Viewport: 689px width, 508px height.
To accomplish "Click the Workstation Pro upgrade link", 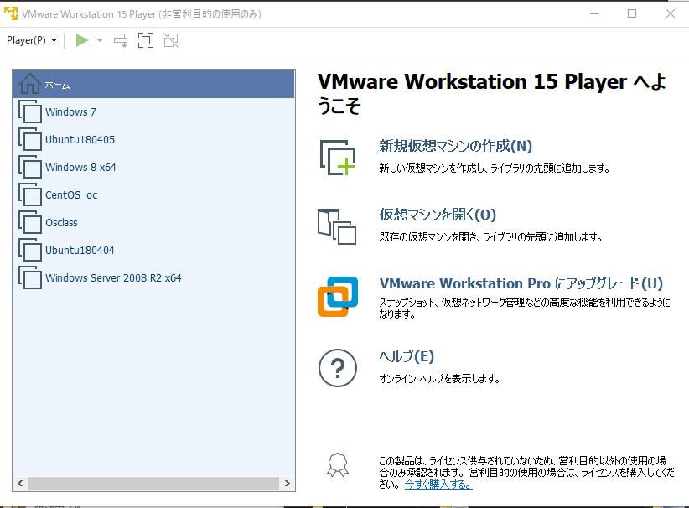I will click(521, 283).
